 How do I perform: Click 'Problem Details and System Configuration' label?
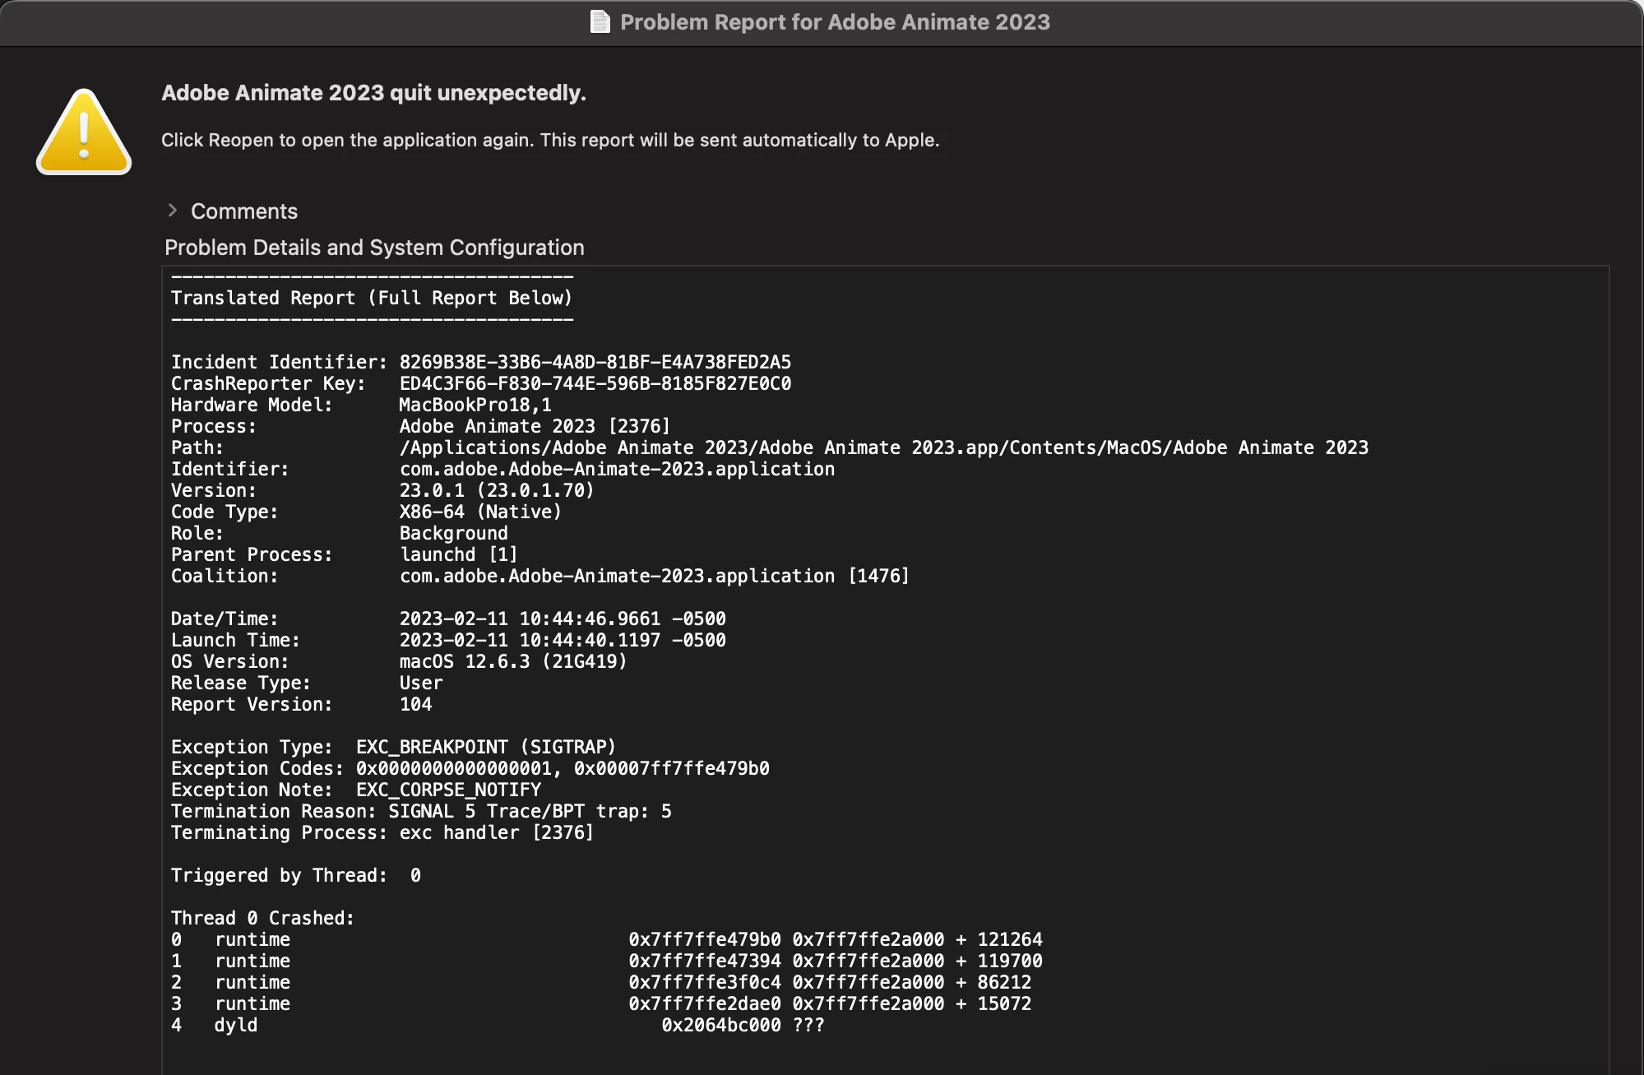[x=374, y=248]
